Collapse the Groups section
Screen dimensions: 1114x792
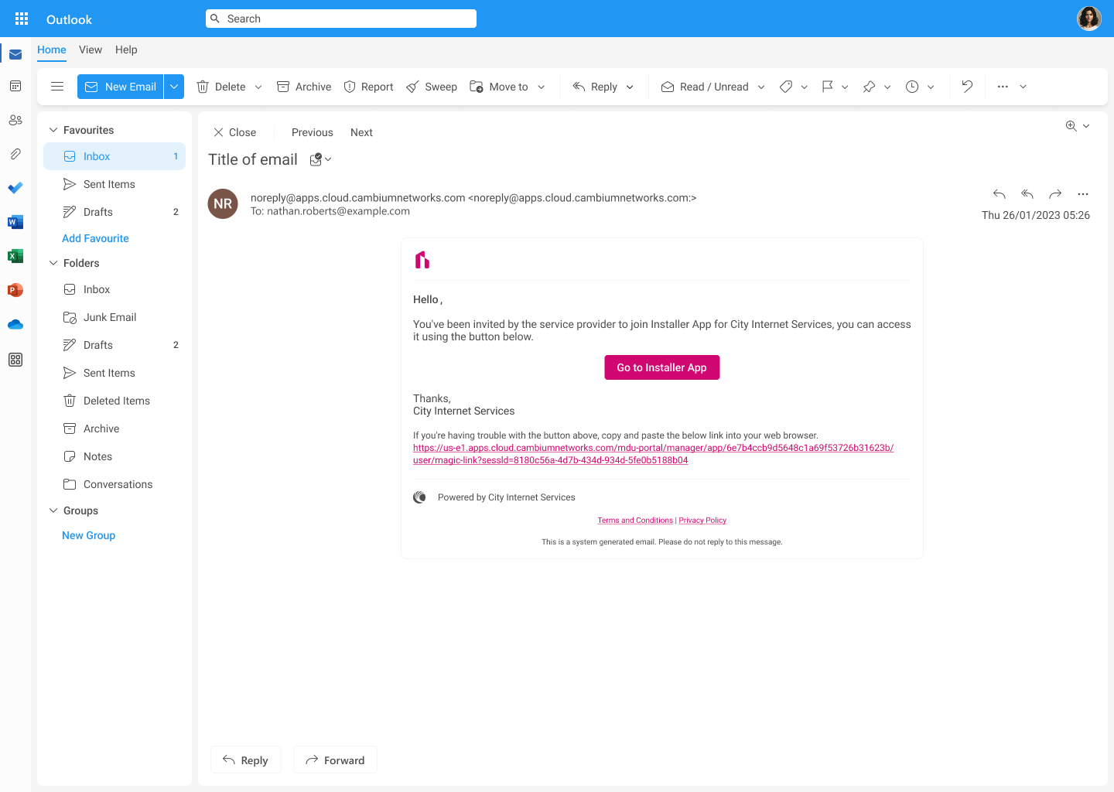coord(53,510)
